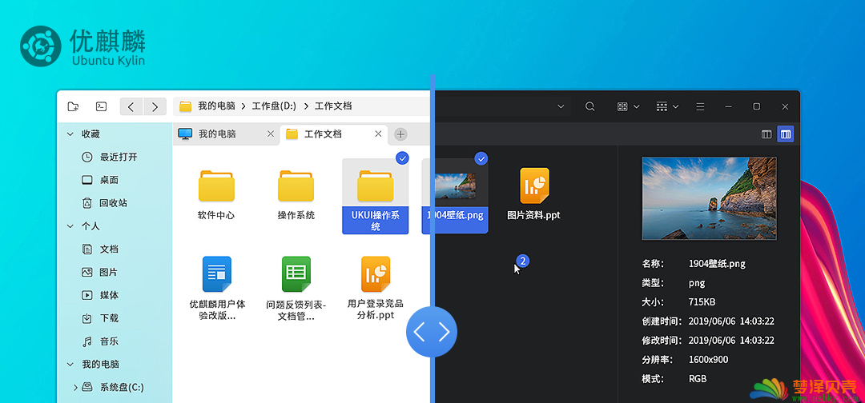Click the png type value in details
The image size is (865, 403).
coord(697,284)
